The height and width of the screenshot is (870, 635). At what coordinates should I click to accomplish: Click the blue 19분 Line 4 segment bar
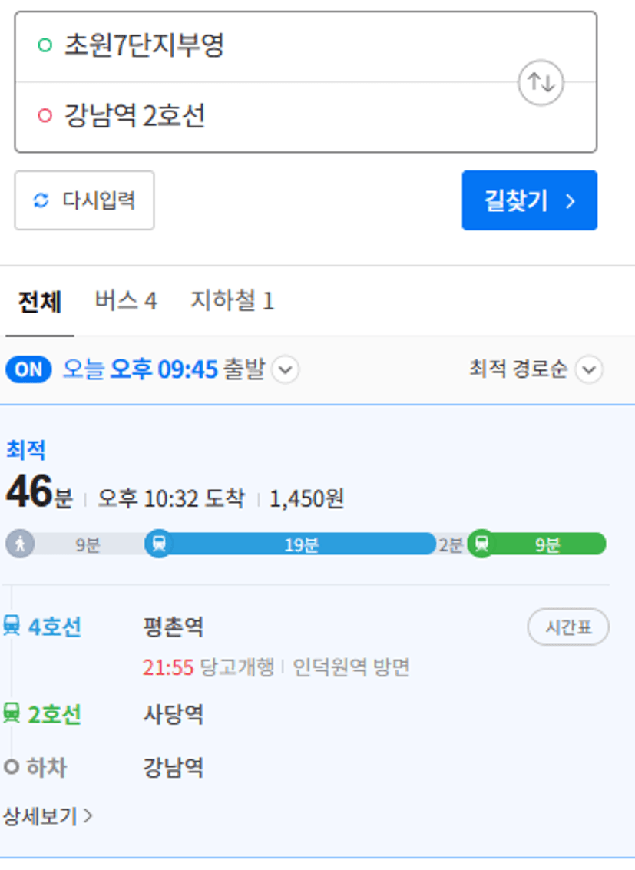point(301,544)
